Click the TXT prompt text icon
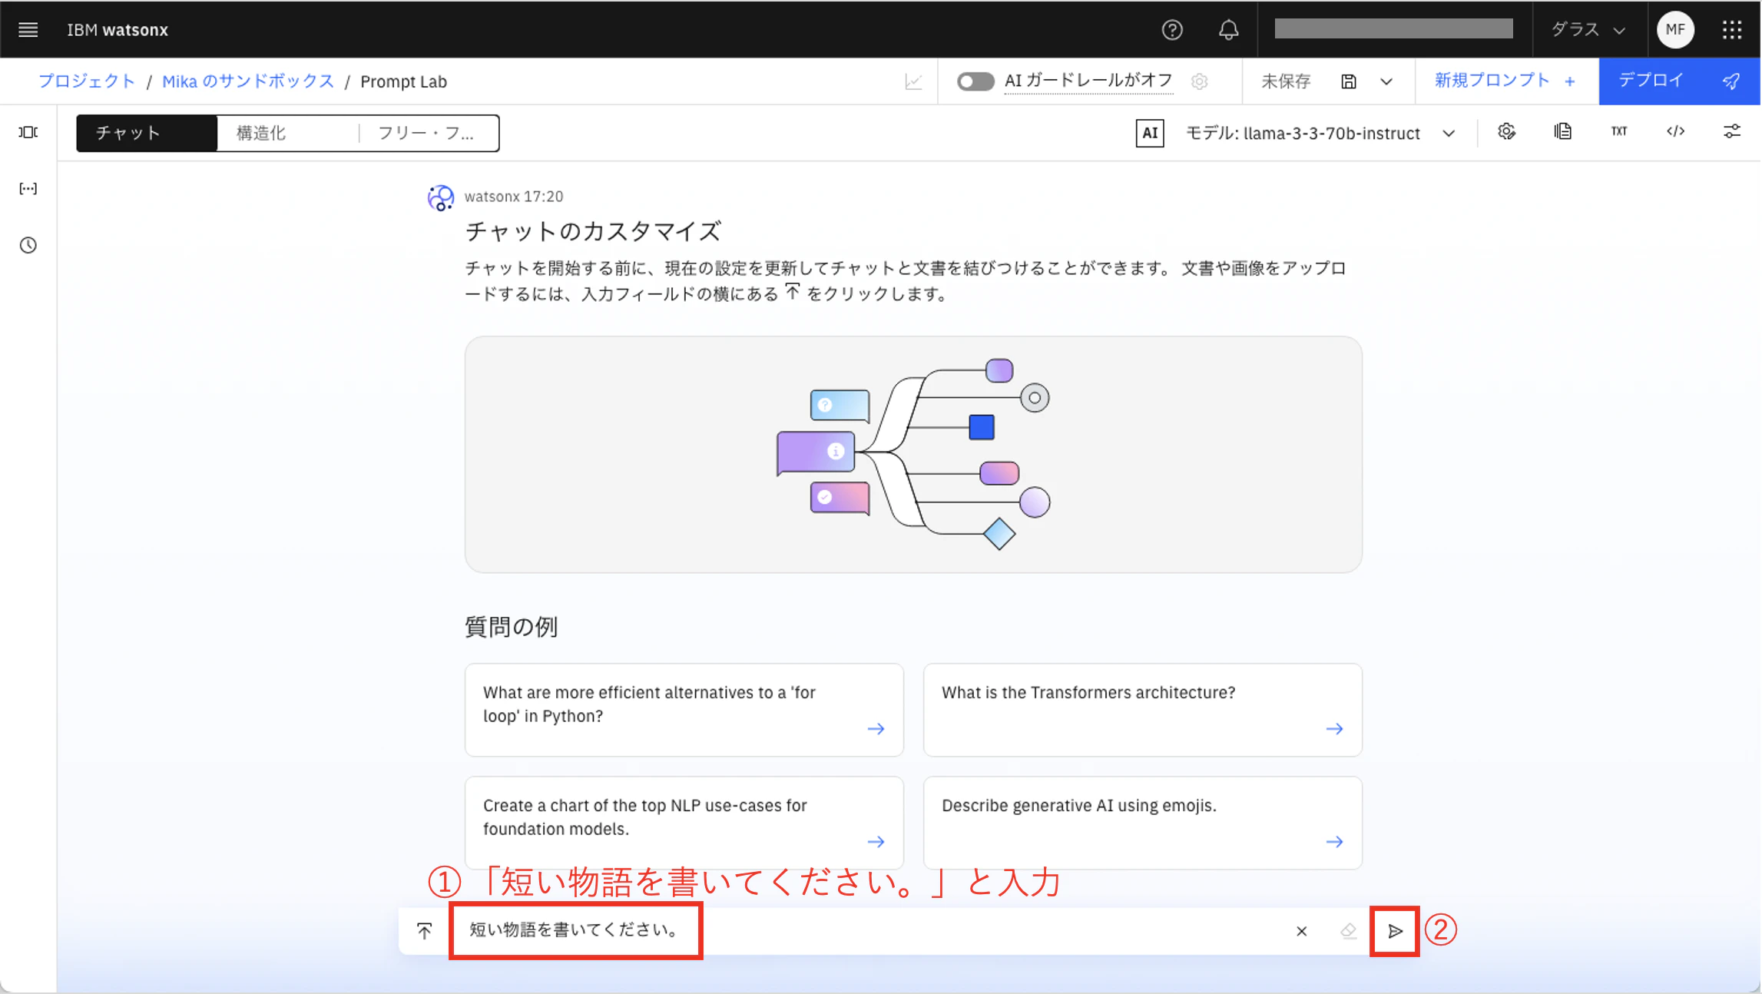 [x=1618, y=131]
